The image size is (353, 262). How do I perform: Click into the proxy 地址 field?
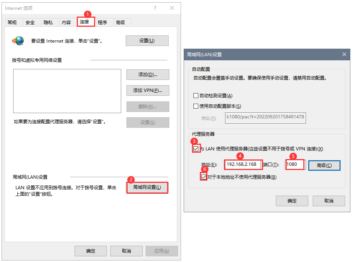pos(243,165)
